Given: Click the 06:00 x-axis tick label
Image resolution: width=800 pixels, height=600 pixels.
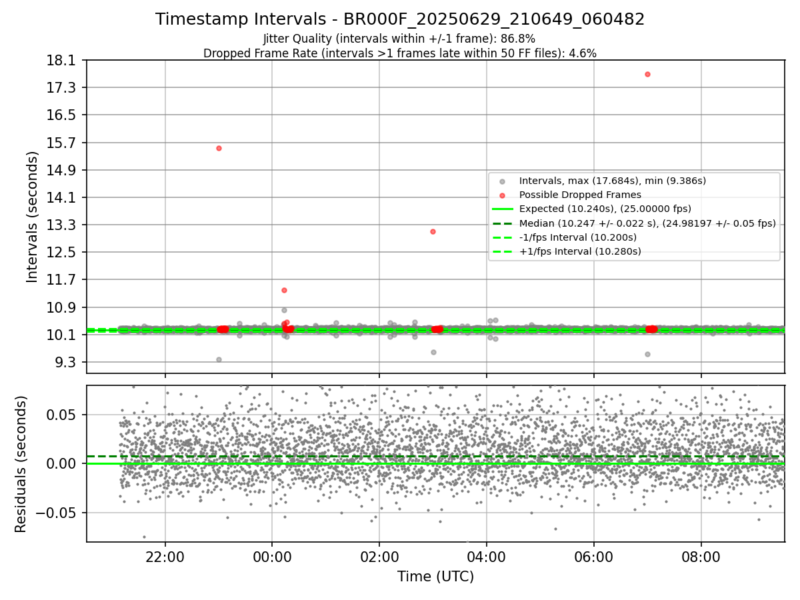Looking at the screenshot, I should coord(594,557).
